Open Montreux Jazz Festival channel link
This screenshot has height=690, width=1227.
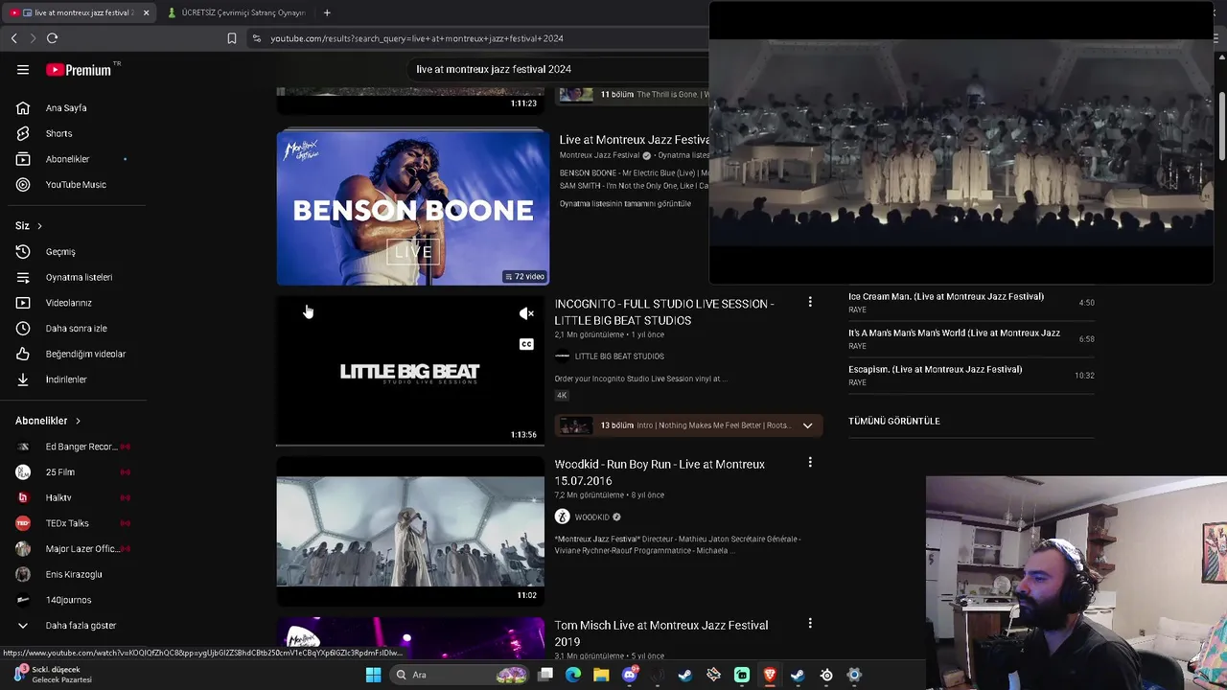pyautogui.click(x=599, y=155)
